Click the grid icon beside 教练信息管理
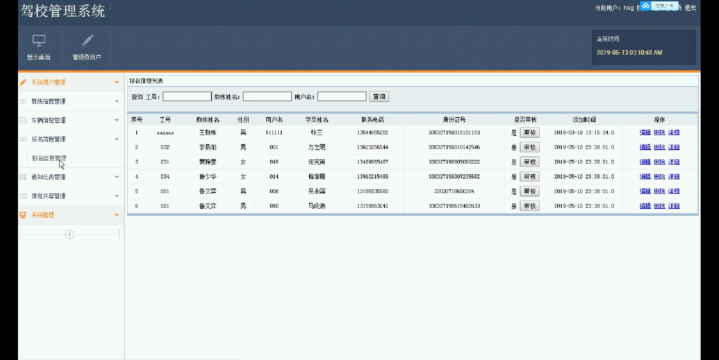 pyautogui.click(x=23, y=101)
